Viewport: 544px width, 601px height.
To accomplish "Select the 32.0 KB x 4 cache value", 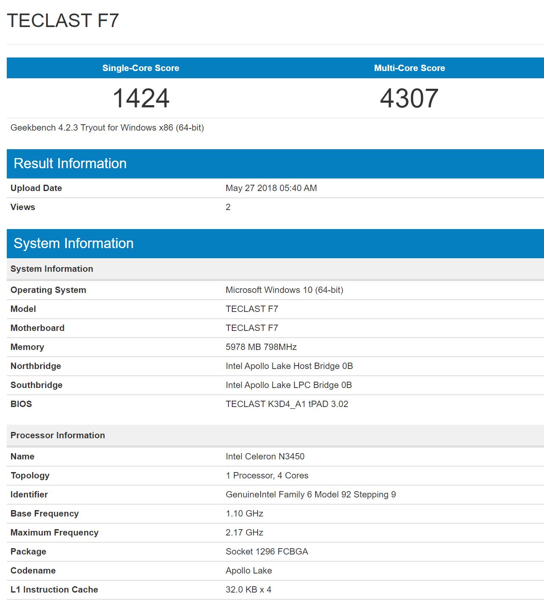I will pos(248,590).
